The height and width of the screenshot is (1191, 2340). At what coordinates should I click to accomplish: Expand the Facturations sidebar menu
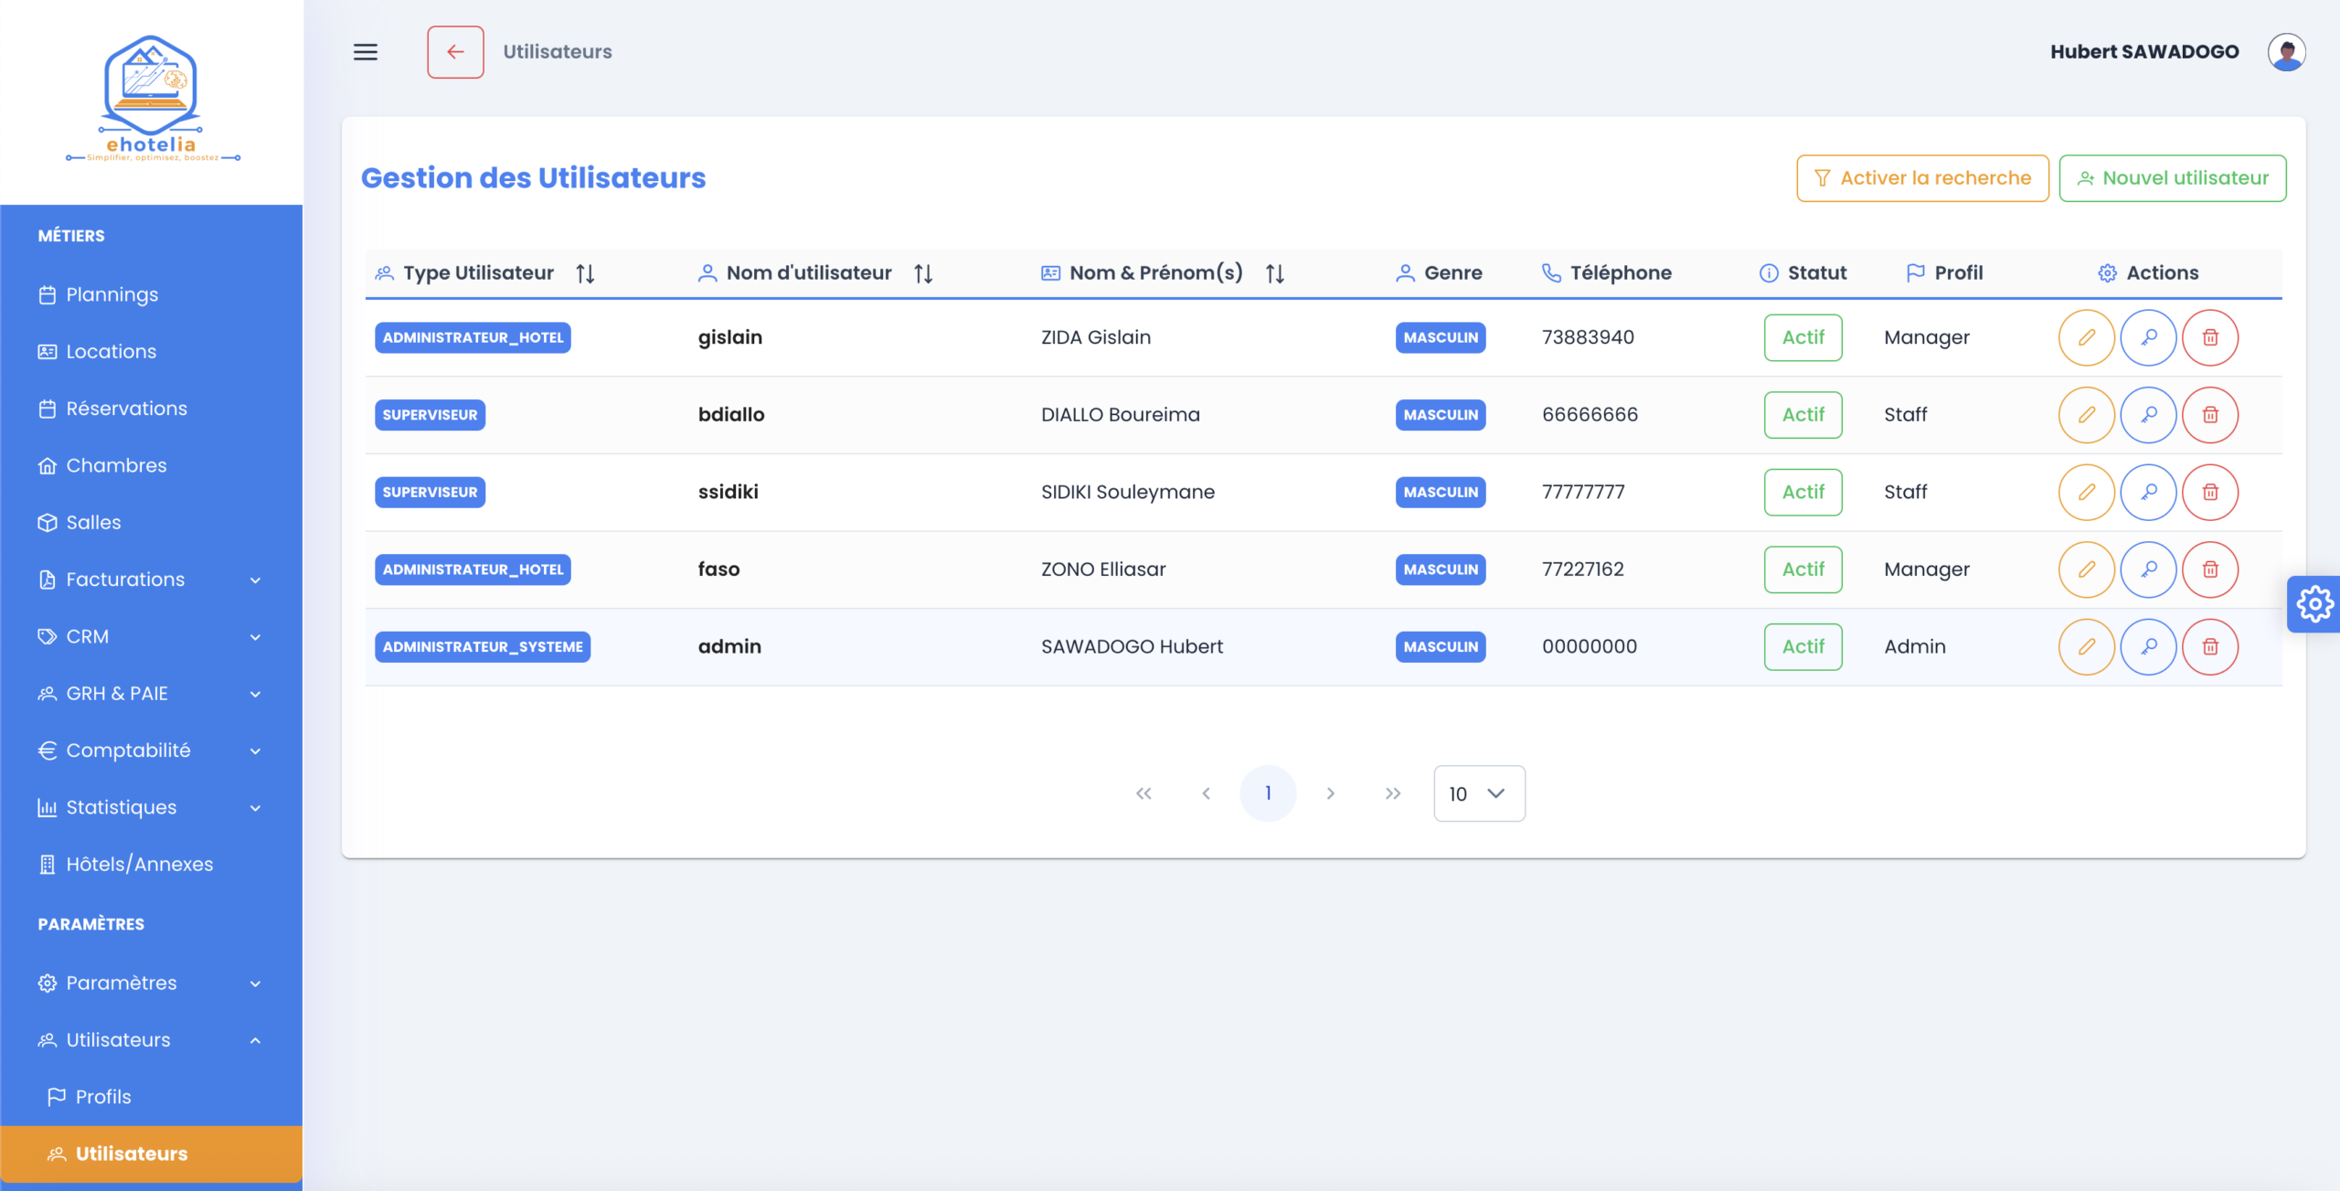pos(151,580)
